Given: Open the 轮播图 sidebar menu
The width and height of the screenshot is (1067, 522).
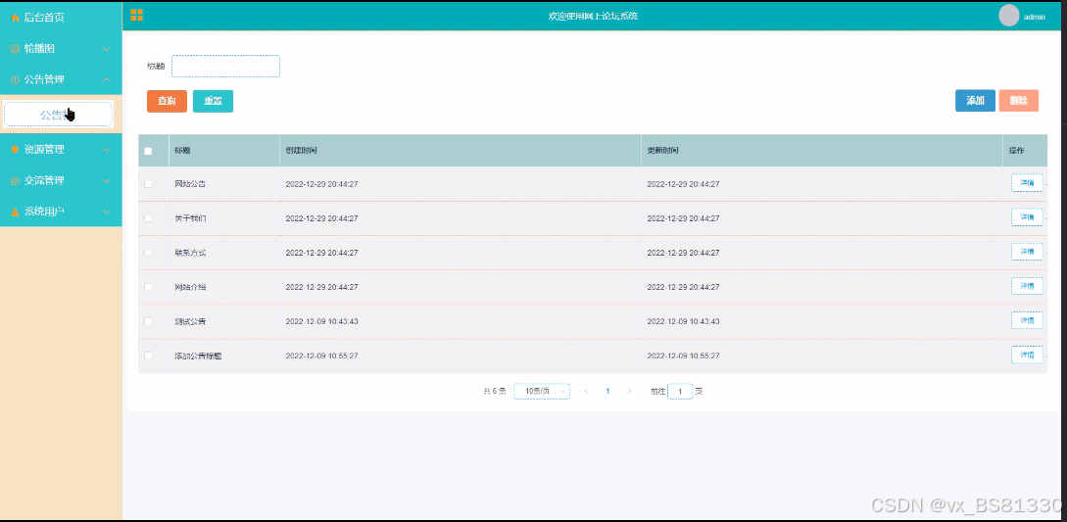Looking at the screenshot, I should click(62, 49).
